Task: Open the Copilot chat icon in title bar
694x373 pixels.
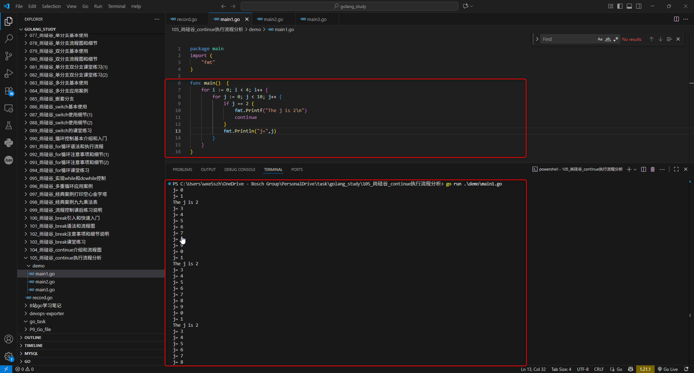Action: 466,6
